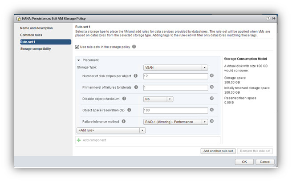Click the Cancel button
The height and width of the screenshot is (182, 292).
click(265, 162)
